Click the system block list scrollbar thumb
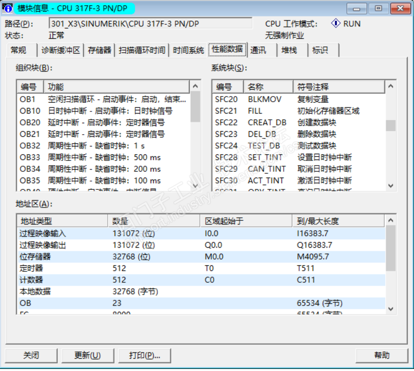 [x=391, y=125]
